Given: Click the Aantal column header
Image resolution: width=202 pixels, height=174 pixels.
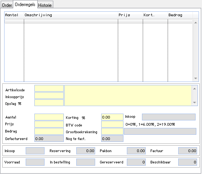Looking at the screenshot, I should pos(14,15).
